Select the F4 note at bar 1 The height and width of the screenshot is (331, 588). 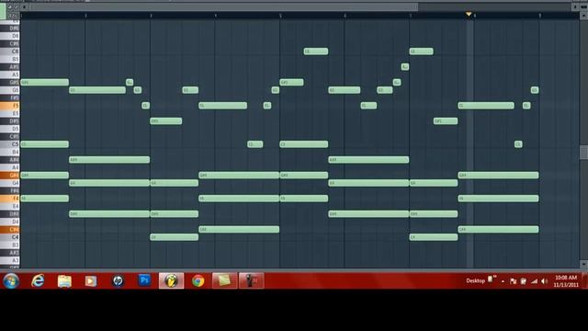pos(45,199)
